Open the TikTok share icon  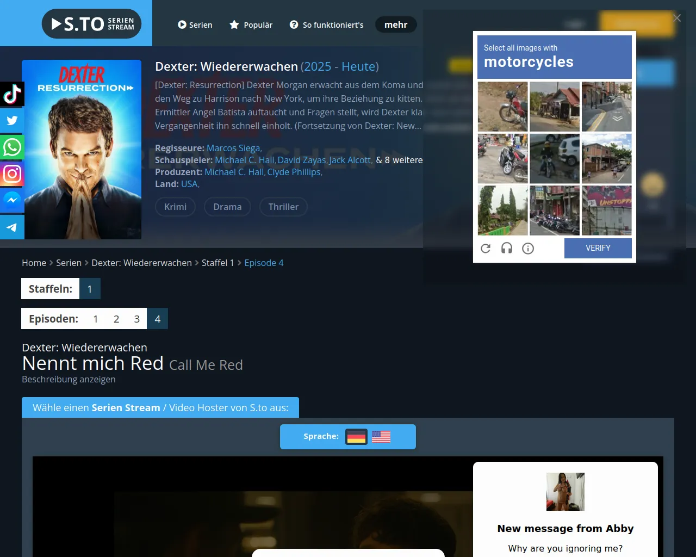[12, 94]
